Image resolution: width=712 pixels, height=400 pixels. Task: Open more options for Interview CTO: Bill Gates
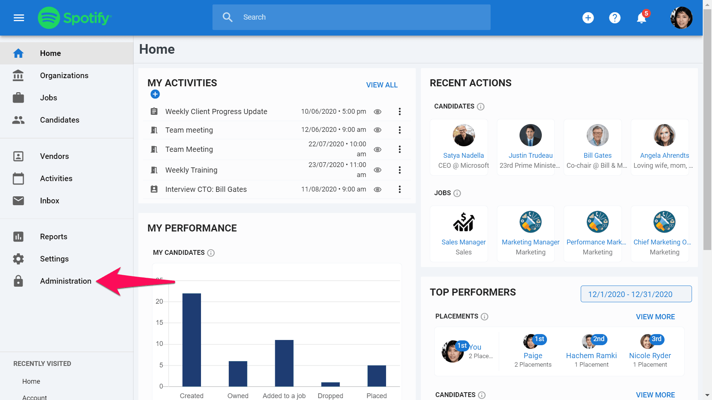click(400, 189)
